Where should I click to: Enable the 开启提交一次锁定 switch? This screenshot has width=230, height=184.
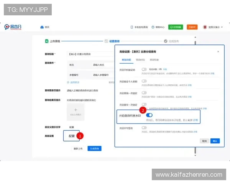click(144, 104)
